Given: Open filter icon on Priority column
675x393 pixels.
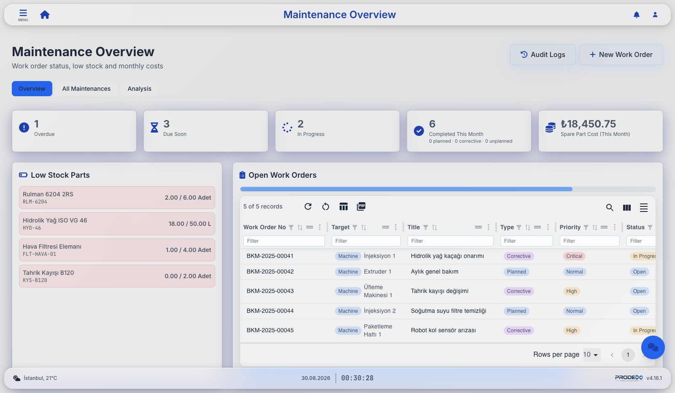Looking at the screenshot, I should (586, 228).
